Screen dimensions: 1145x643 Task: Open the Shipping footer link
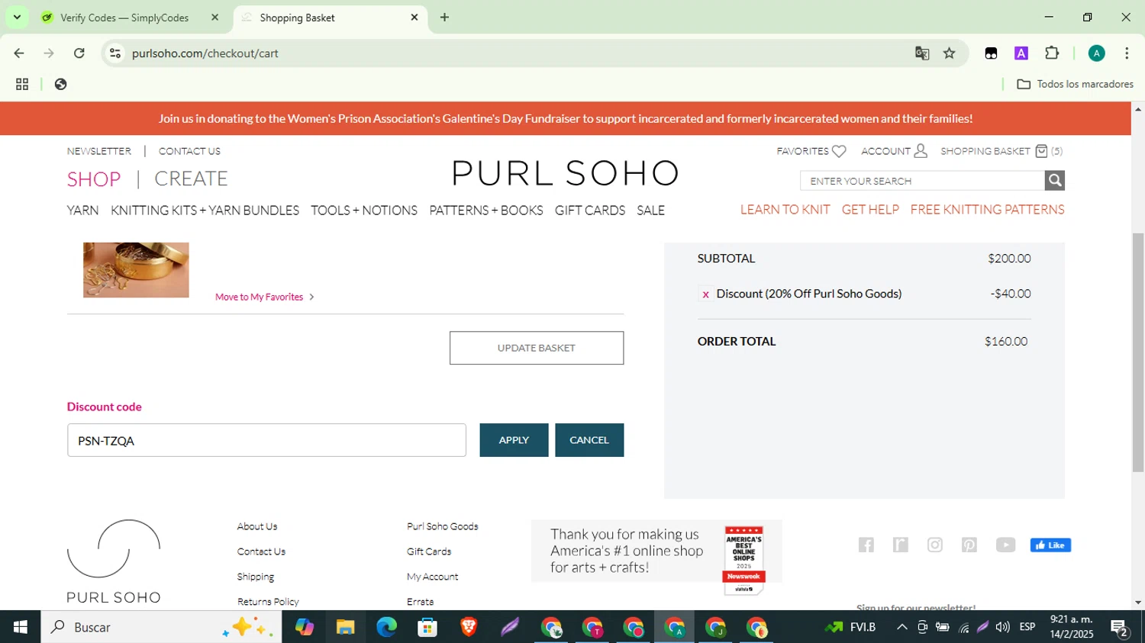click(256, 577)
